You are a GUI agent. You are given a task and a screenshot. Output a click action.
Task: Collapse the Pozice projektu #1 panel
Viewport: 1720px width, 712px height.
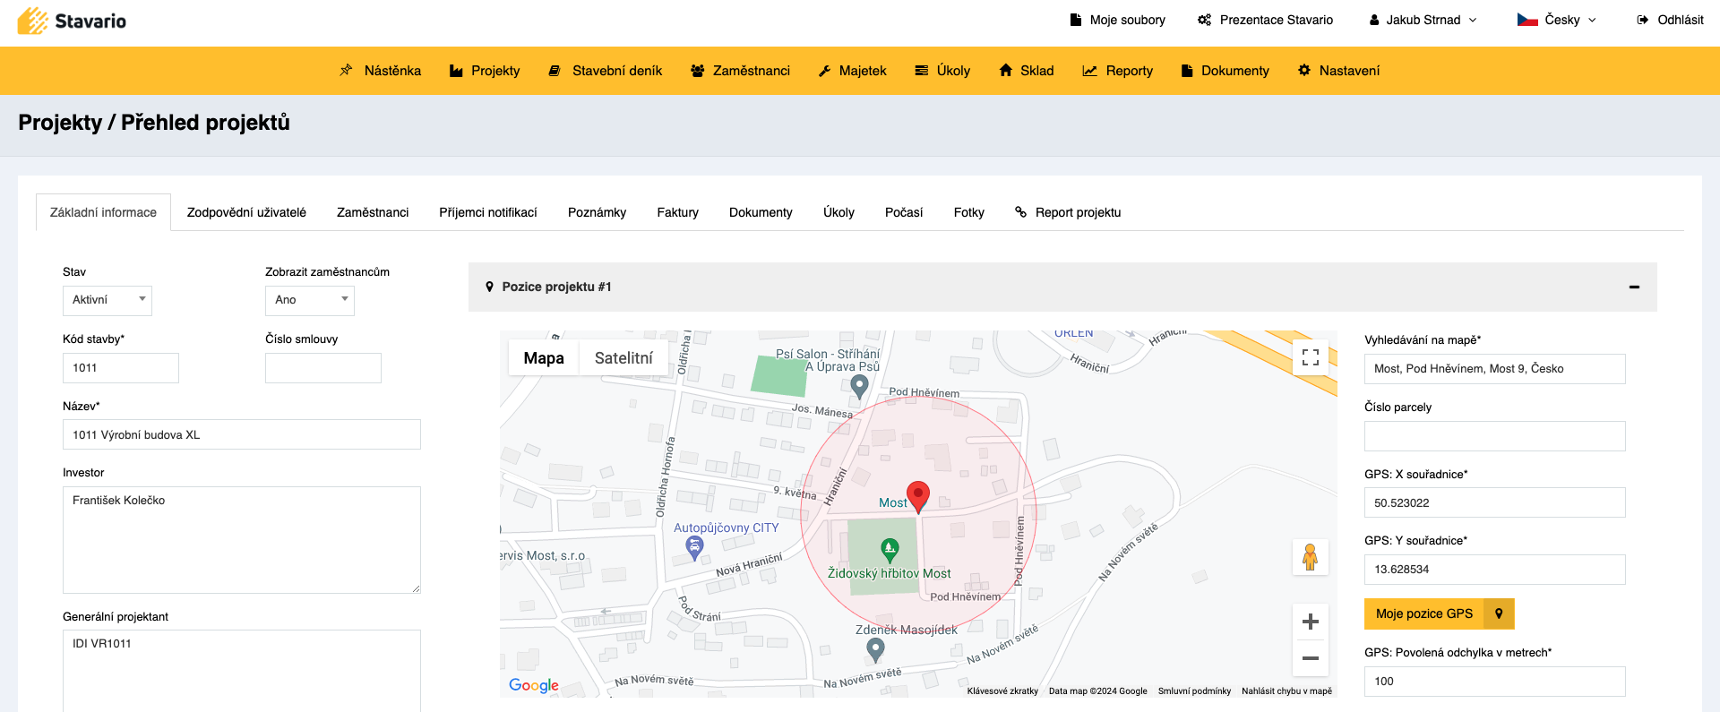click(x=1634, y=287)
